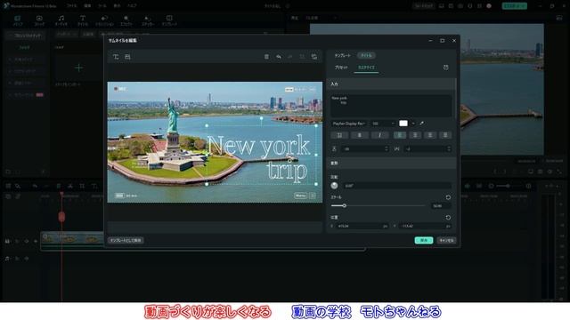Click the redo arrow in thumbnail editor

pyautogui.click(x=290, y=57)
